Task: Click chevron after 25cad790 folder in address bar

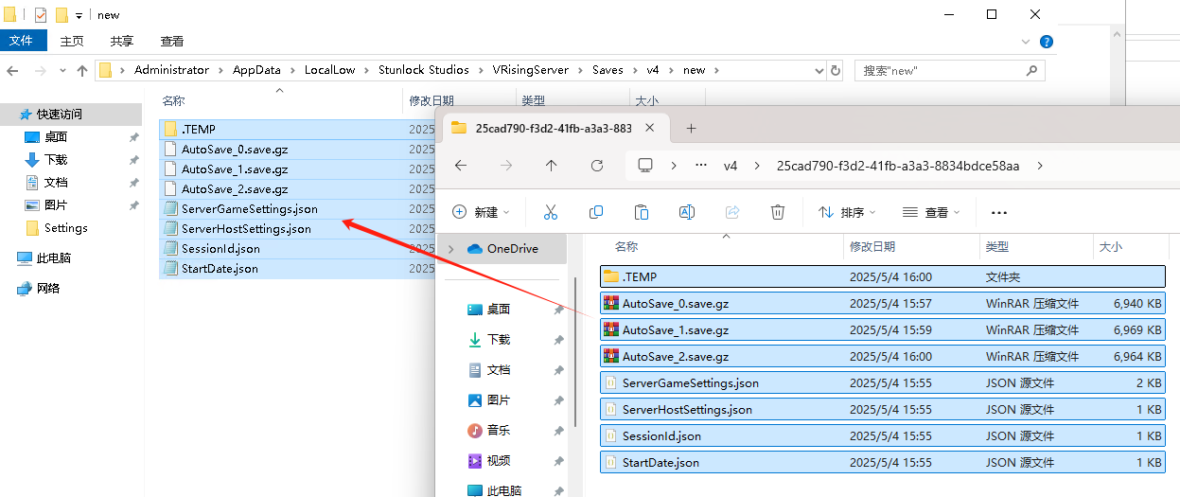Action: click(1040, 165)
